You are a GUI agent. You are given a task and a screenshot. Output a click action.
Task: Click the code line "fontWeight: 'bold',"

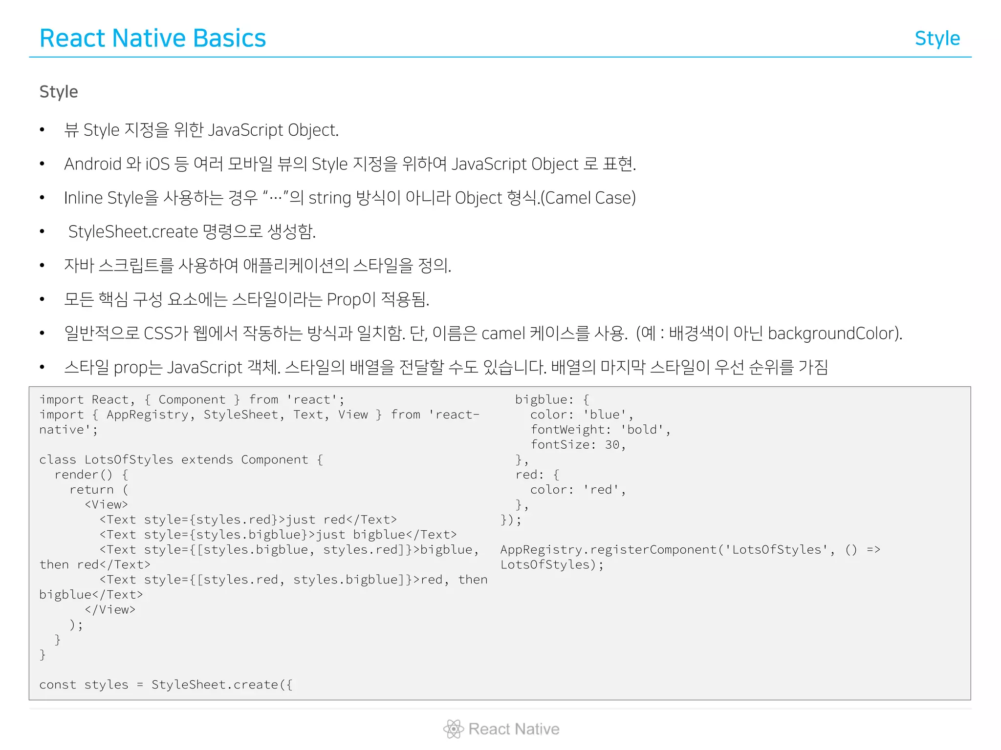point(601,430)
